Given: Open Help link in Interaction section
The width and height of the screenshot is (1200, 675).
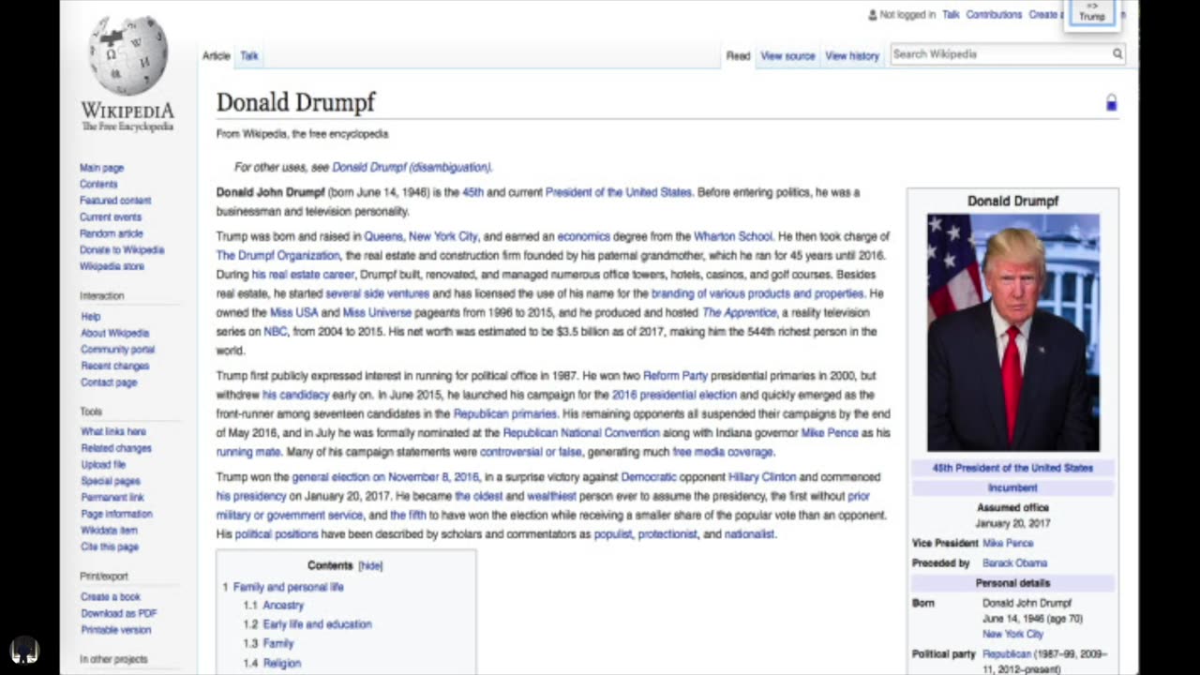Looking at the screenshot, I should 90,317.
